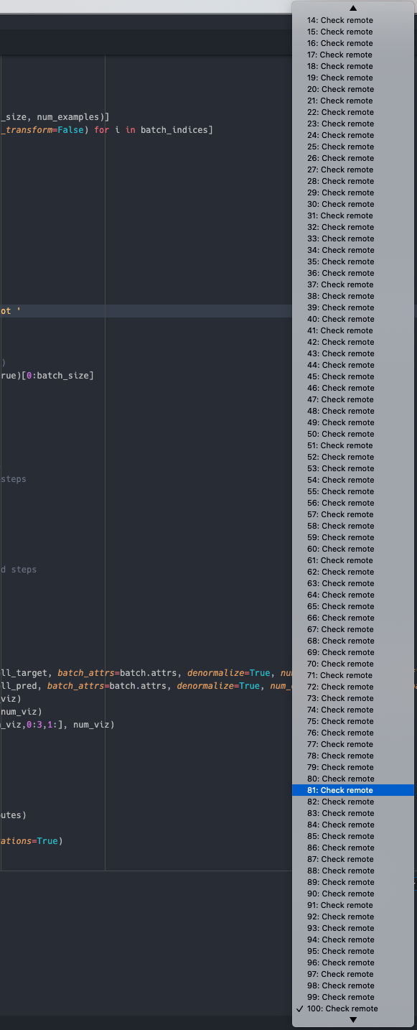Select 74: Check remote
417x1030 pixels.
(353, 710)
